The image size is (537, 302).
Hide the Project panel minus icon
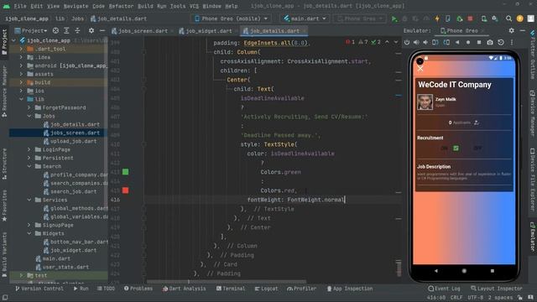coord(102,30)
